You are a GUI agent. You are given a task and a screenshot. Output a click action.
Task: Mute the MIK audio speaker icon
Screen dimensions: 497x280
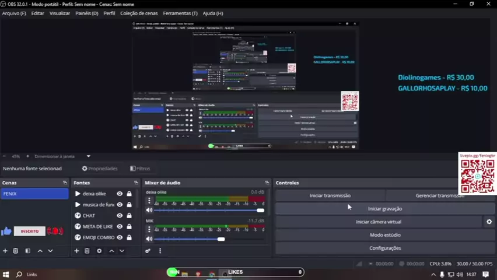click(x=149, y=239)
